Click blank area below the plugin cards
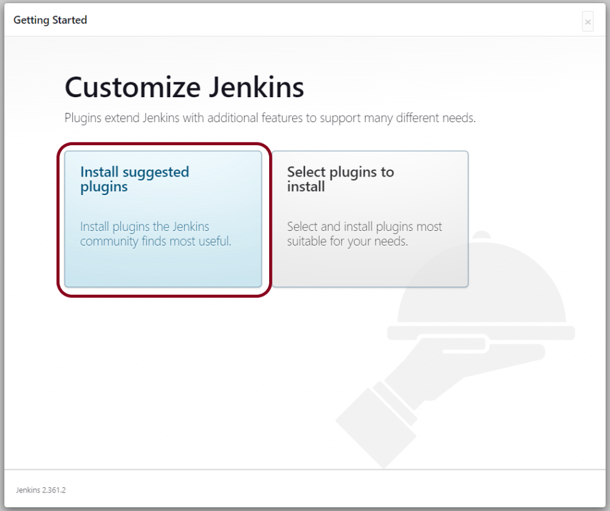Viewport: 610px width, 511px height. coord(192,384)
